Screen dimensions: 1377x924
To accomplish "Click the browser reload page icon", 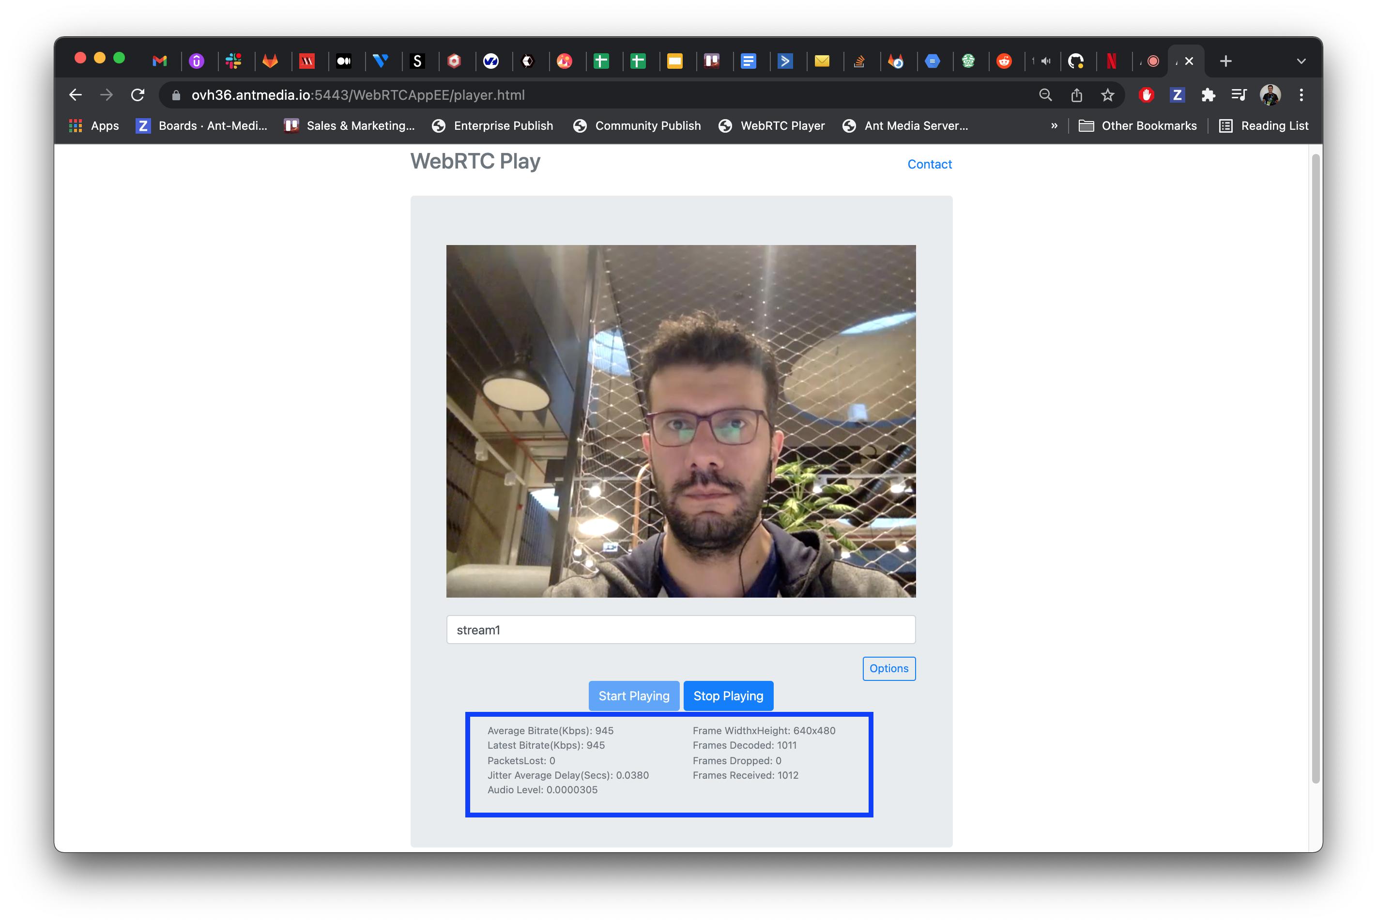I will click(138, 95).
